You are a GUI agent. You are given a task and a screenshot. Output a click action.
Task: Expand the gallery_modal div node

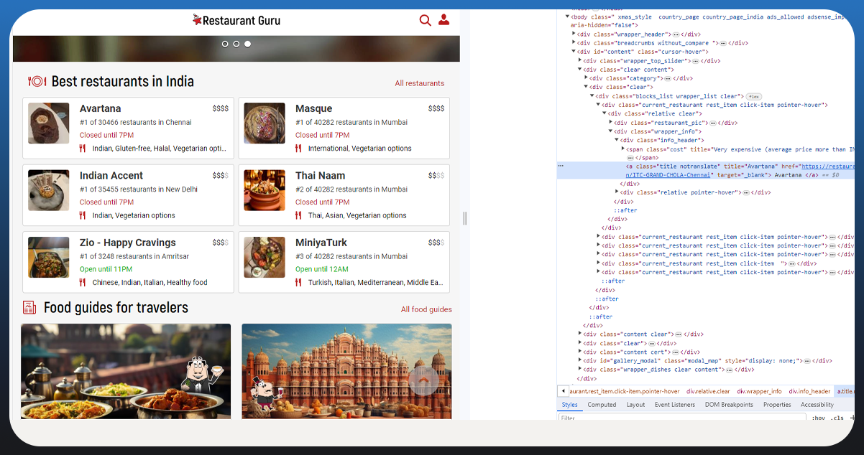[x=580, y=361]
